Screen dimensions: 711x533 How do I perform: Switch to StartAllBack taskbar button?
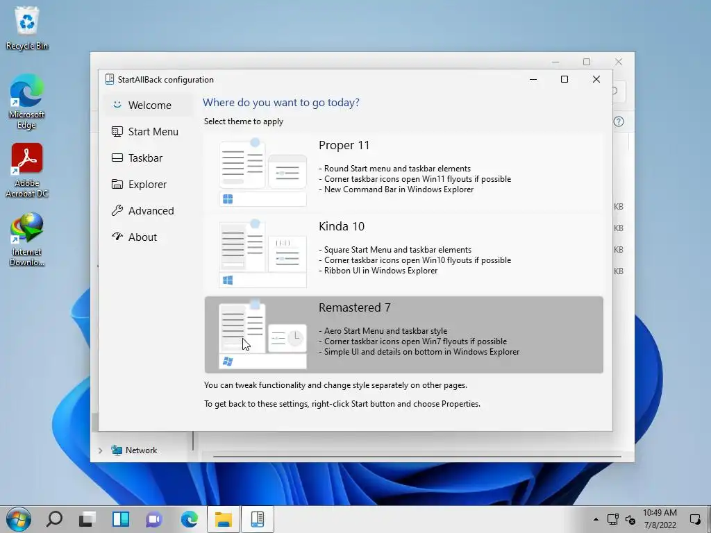point(257,519)
